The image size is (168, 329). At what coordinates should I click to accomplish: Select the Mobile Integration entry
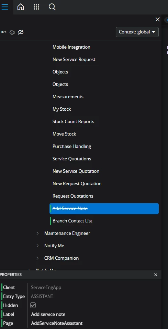pyautogui.click(x=71, y=47)
